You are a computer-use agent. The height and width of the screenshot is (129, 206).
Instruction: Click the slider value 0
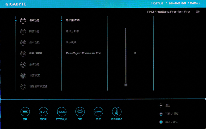tap(135, 53)
